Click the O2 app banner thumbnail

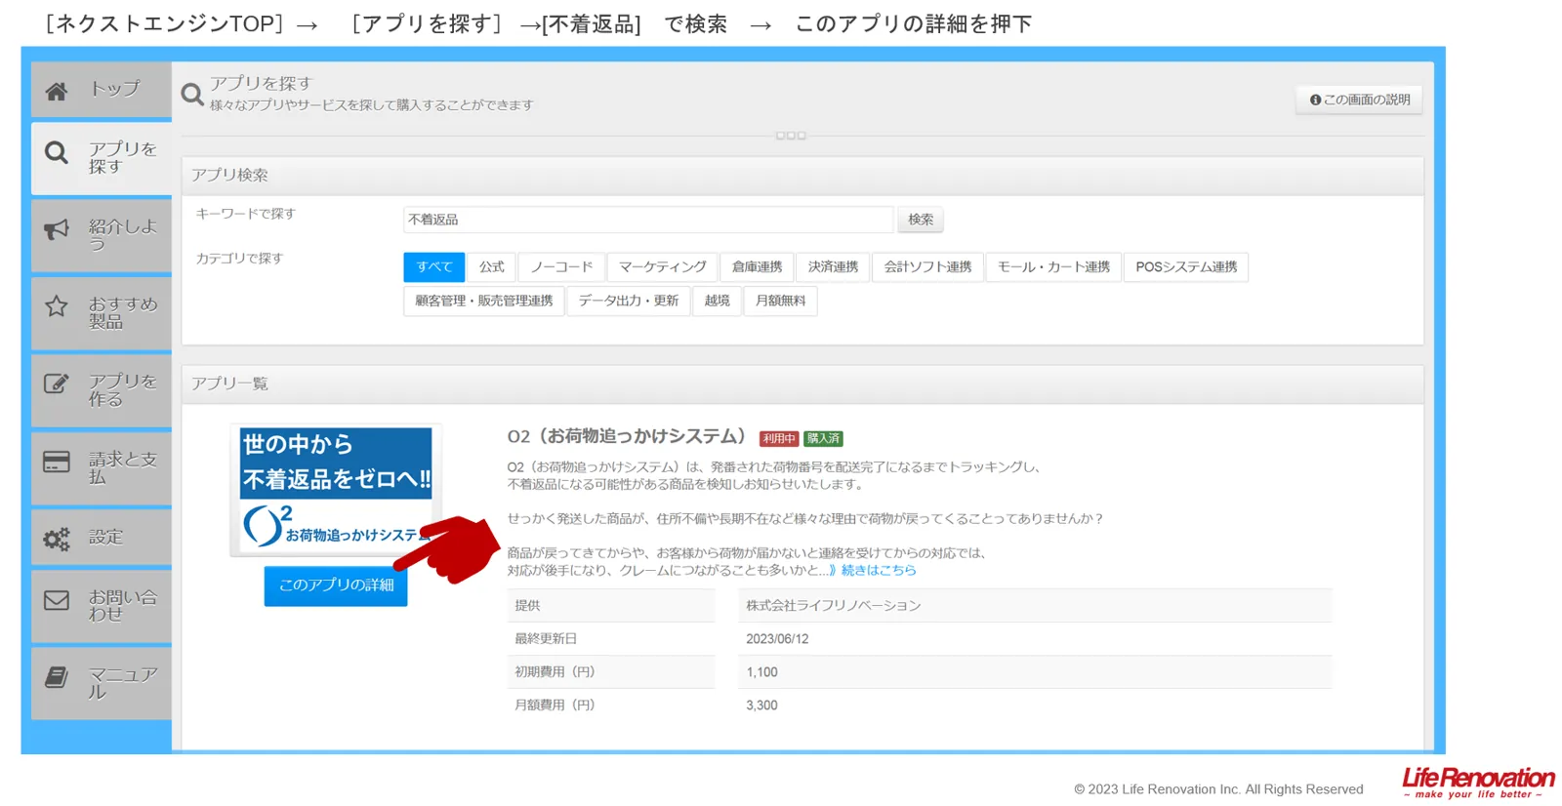336,490
